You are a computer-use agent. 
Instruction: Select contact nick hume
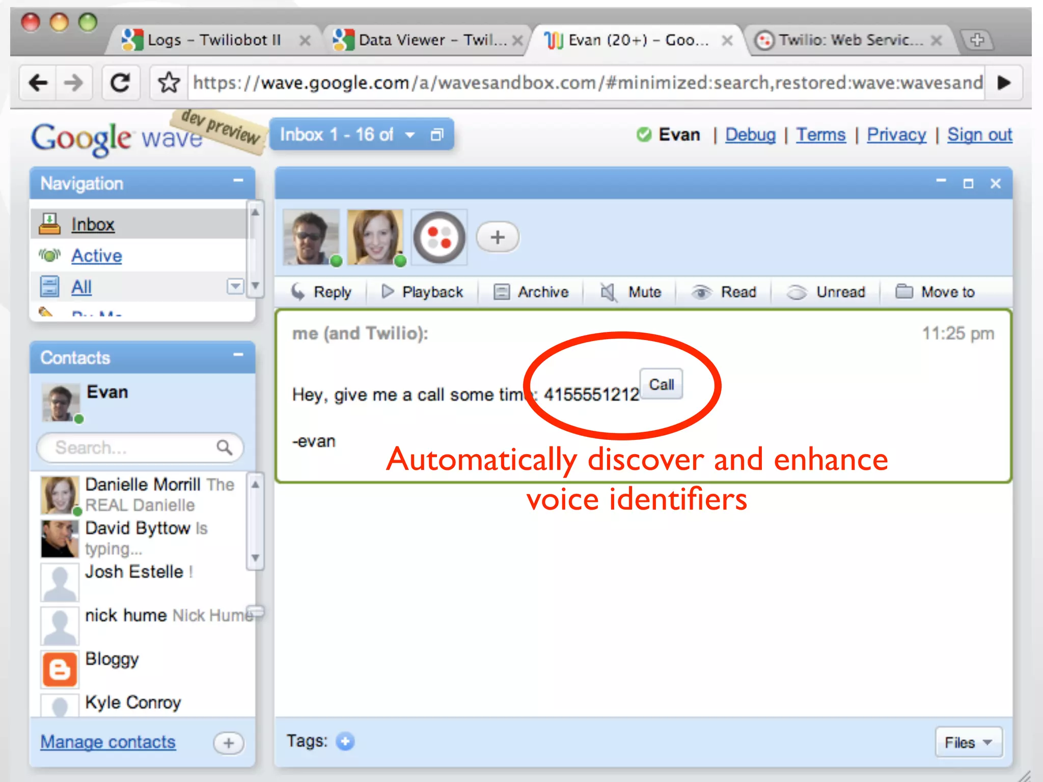[x=143, y=625]
